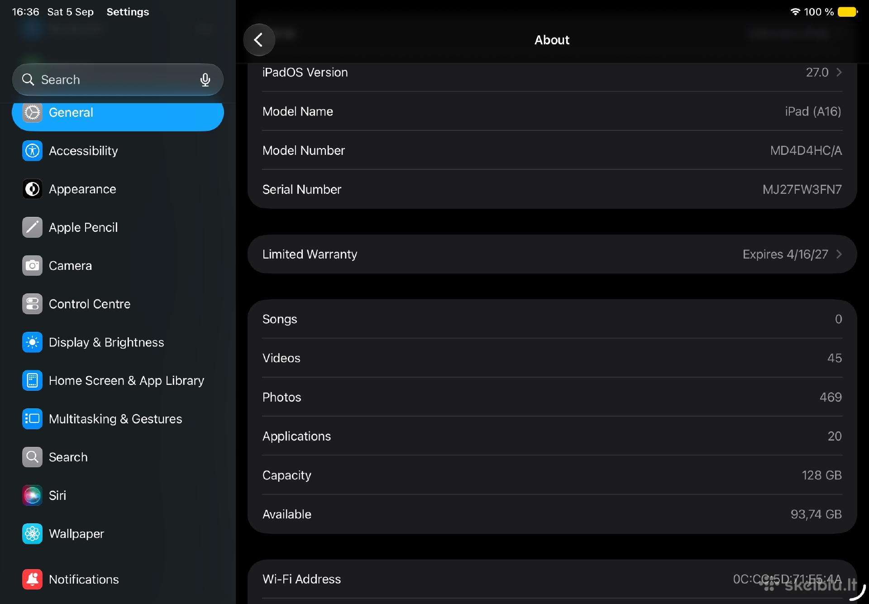
Task: Open Accessibility settings
Action: 118,151
